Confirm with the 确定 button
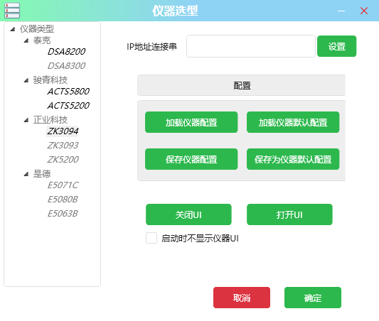Viewport: 379px width, 321px height. tap(313, 298)
